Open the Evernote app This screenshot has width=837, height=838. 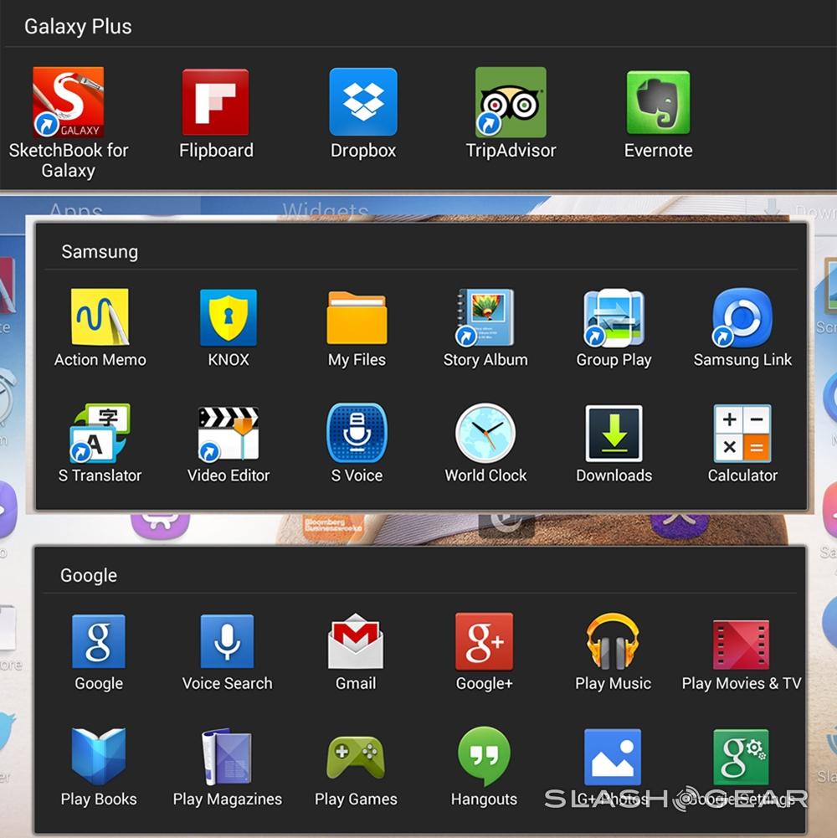pyautogui.click(x=658, y=103)
